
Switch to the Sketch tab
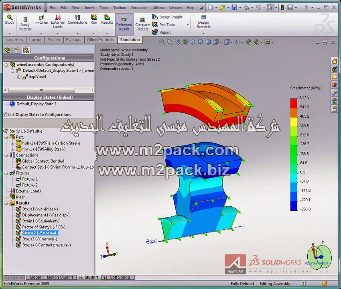coord(54,40)
